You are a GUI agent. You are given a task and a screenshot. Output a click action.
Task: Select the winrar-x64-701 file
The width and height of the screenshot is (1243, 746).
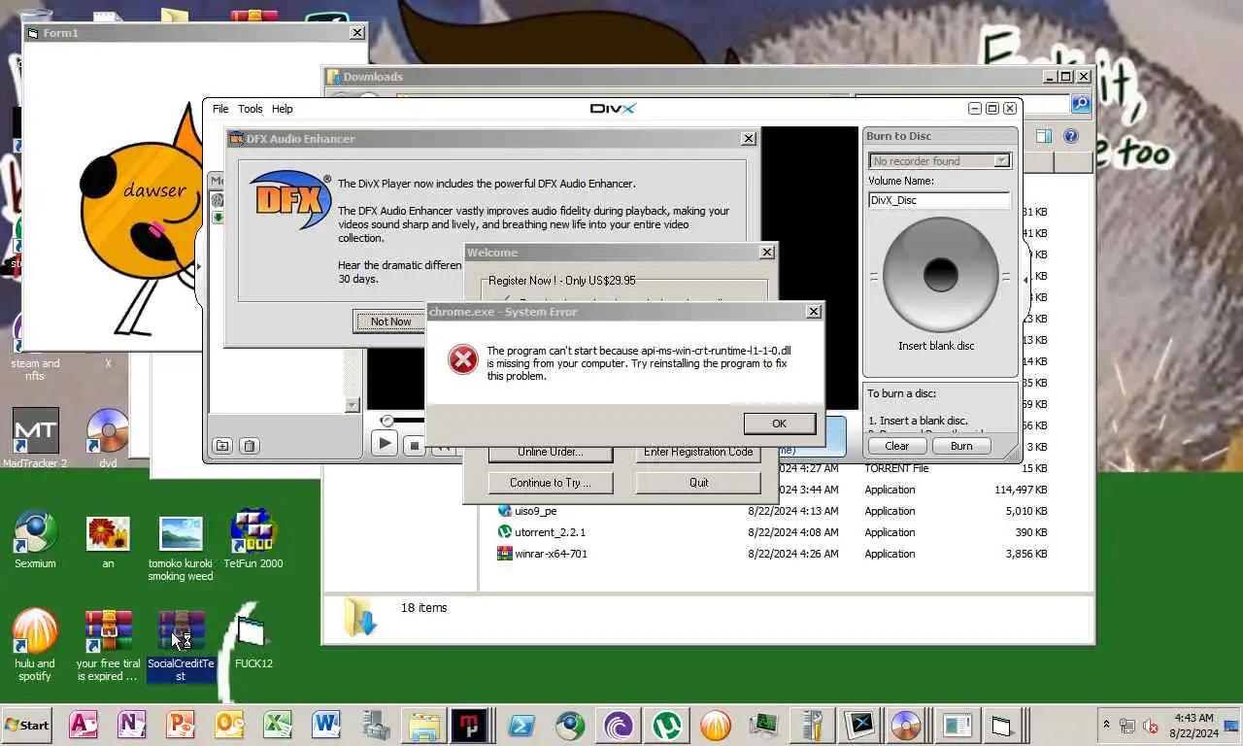551,554
